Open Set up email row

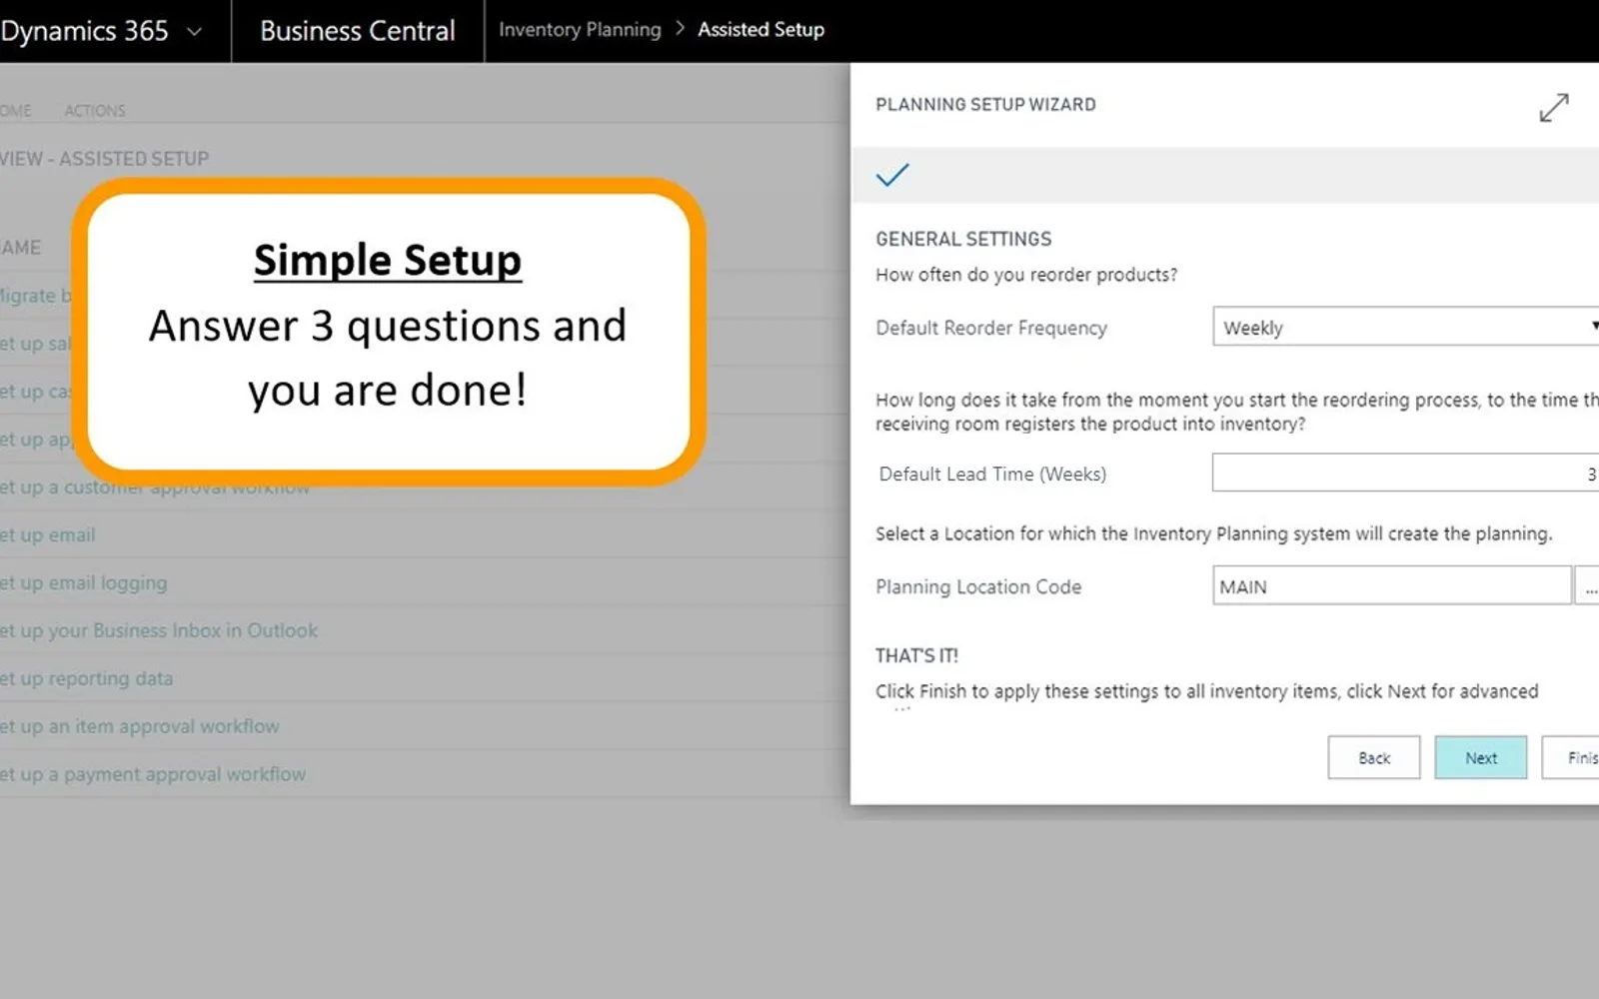click(48, 535)
